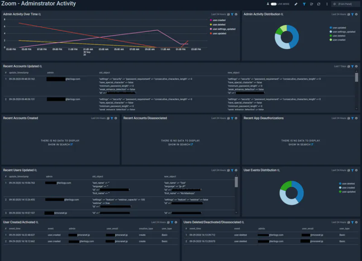Click the pencil edit dashboard icon

[296, 4]
